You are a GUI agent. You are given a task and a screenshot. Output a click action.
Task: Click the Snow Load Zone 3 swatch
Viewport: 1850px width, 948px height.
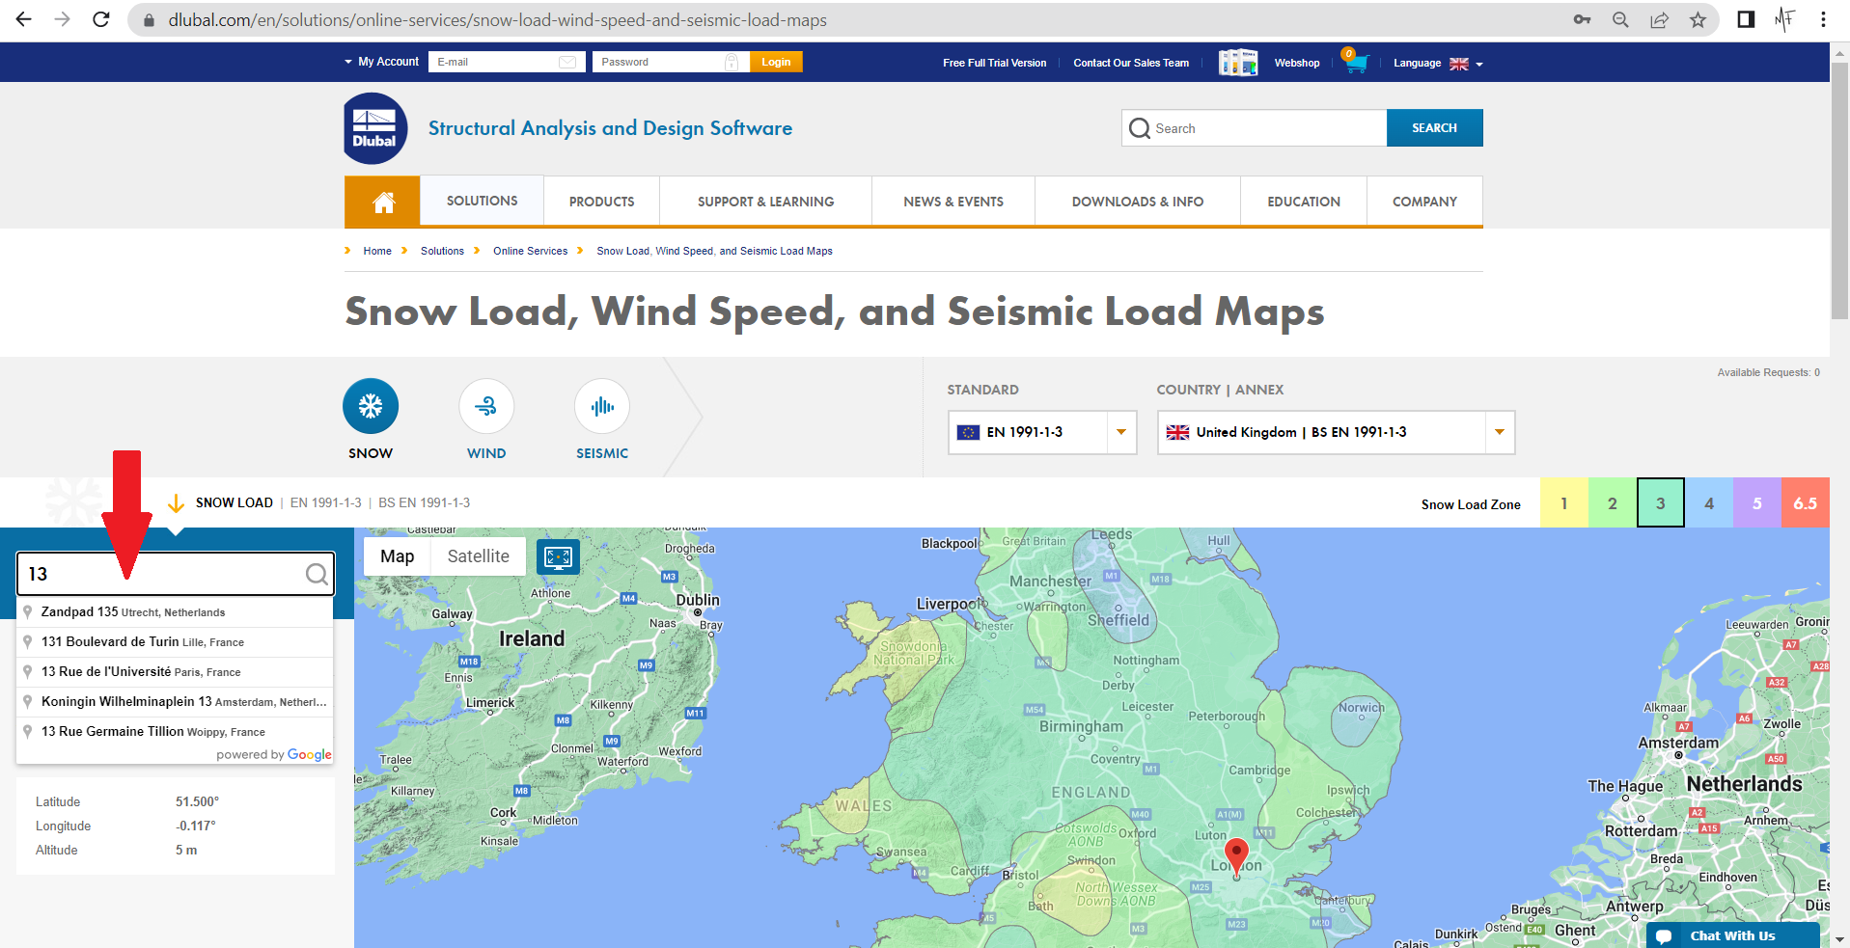pyautogui.click(x=1660, y=503)
